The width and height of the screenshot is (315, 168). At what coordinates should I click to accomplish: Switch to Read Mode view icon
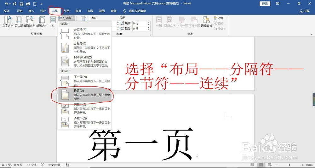252,165
